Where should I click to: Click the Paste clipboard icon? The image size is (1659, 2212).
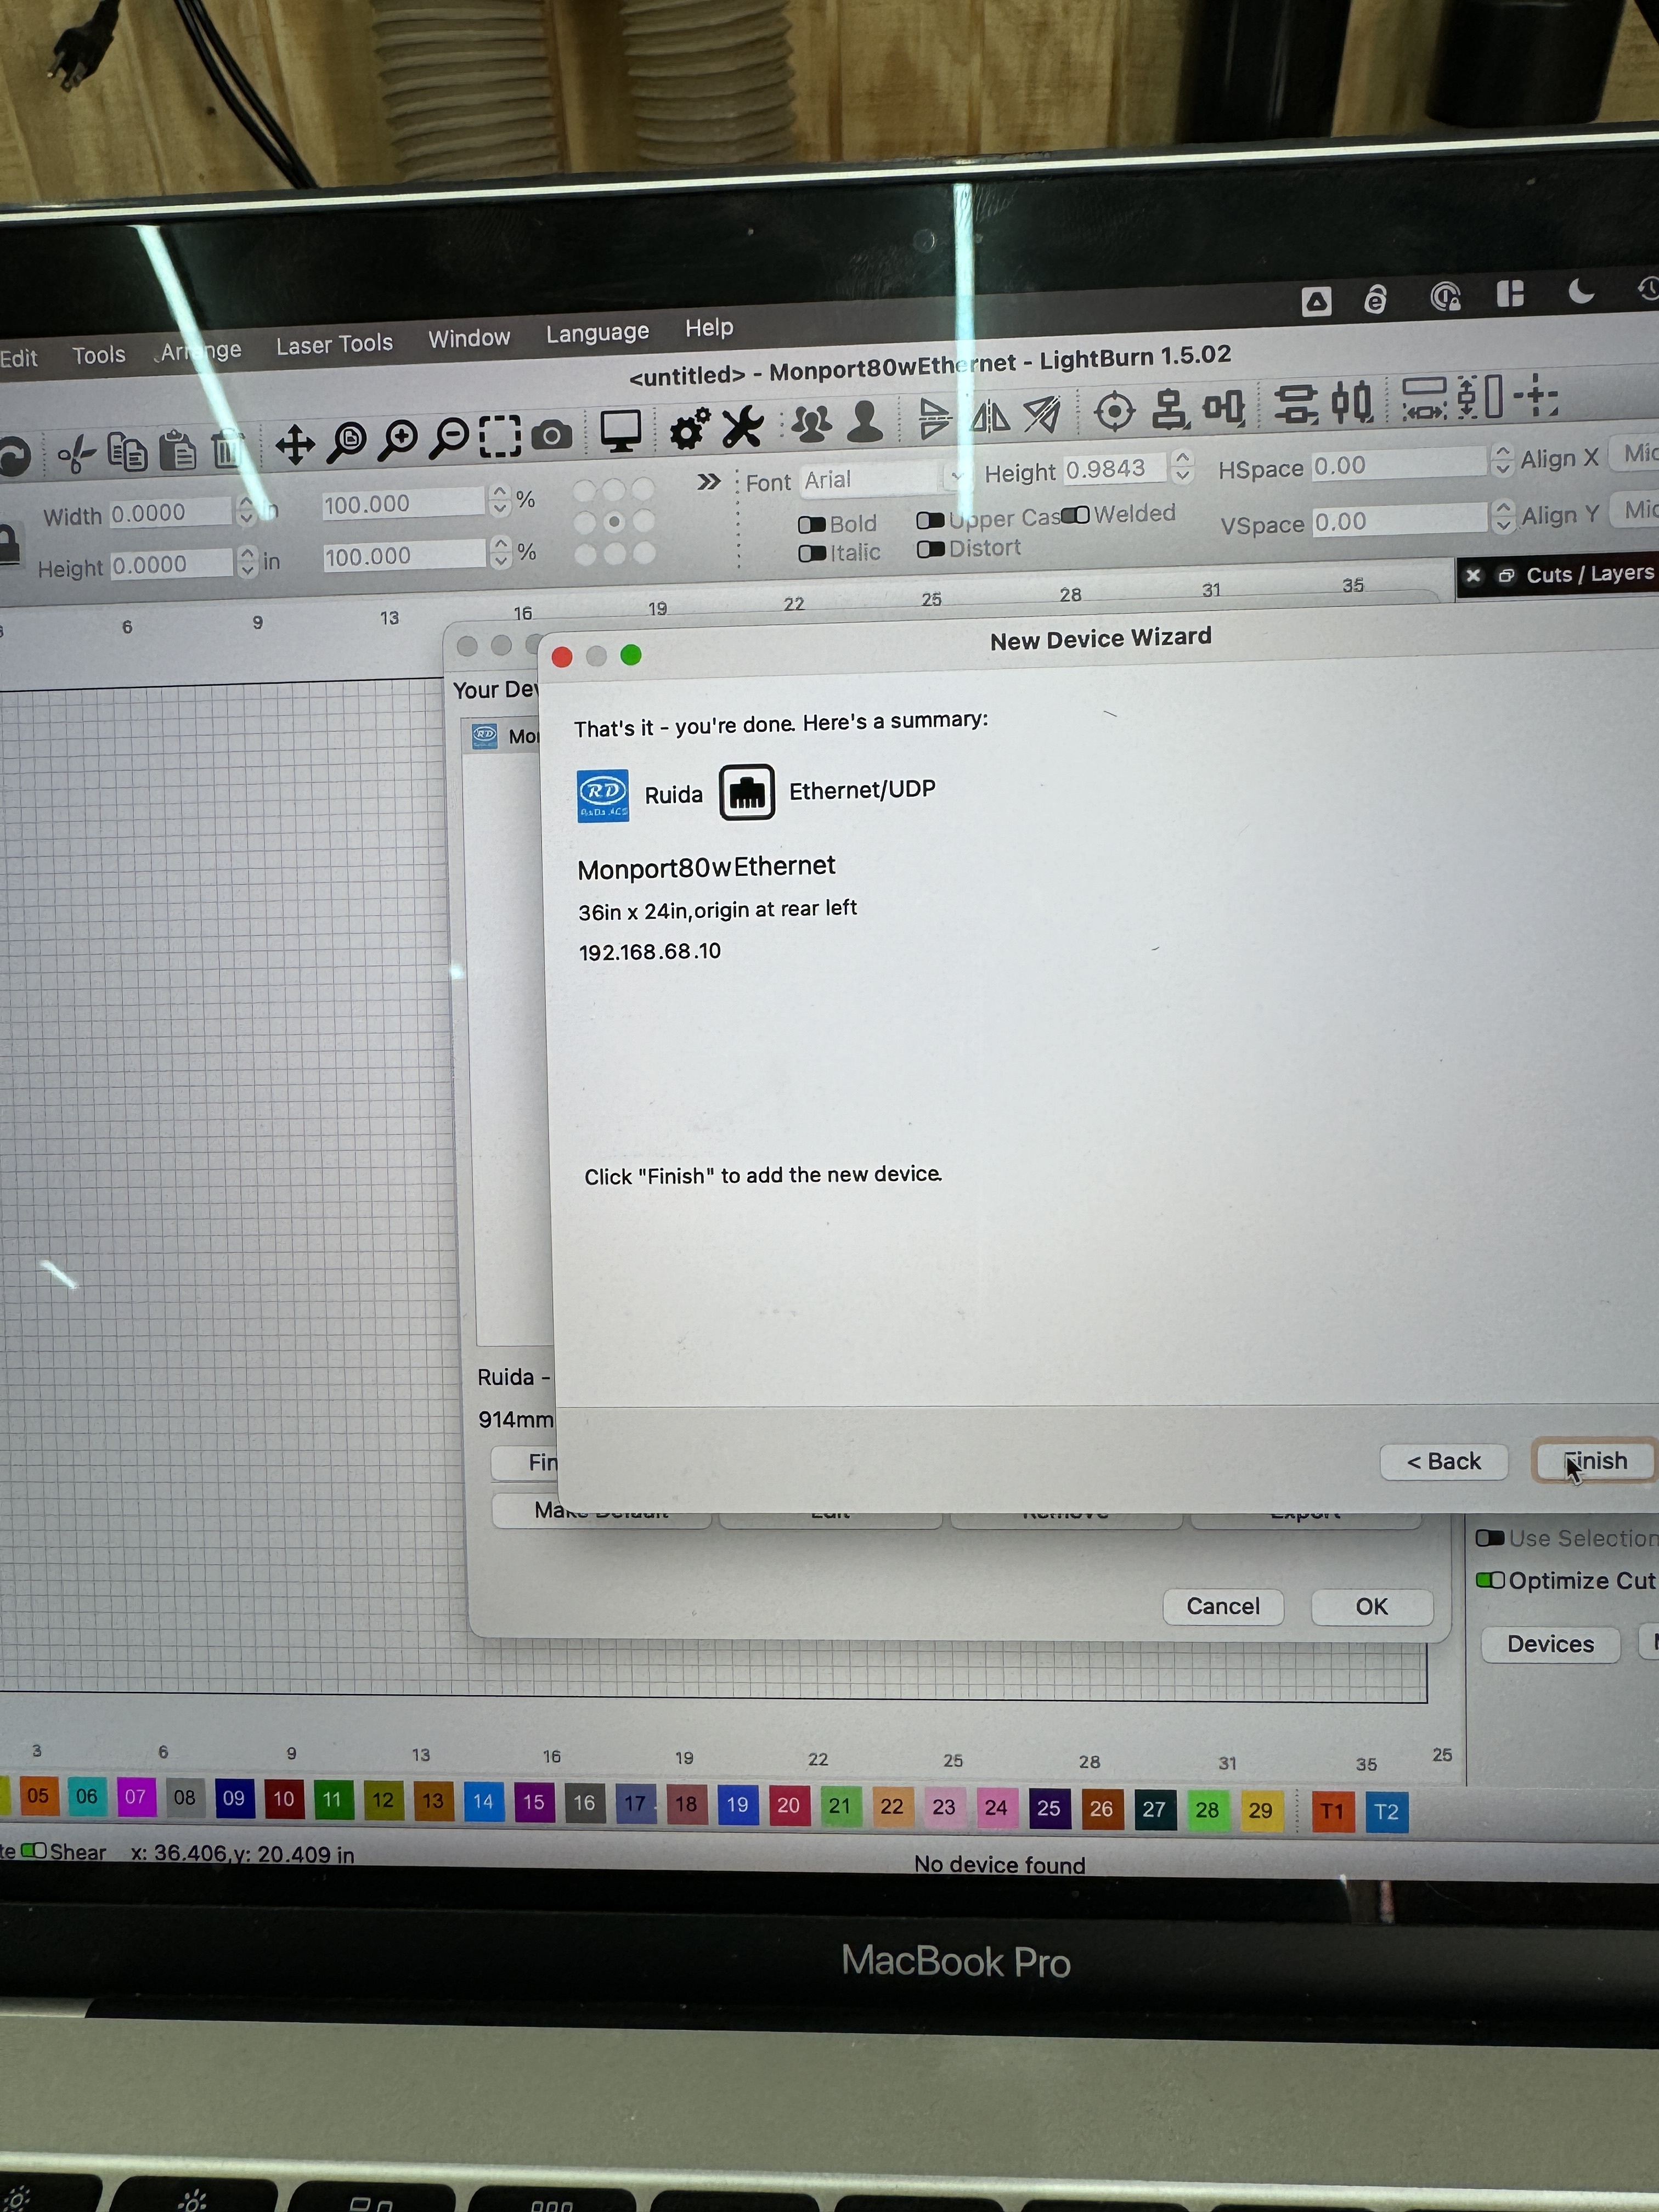point(178,450)
